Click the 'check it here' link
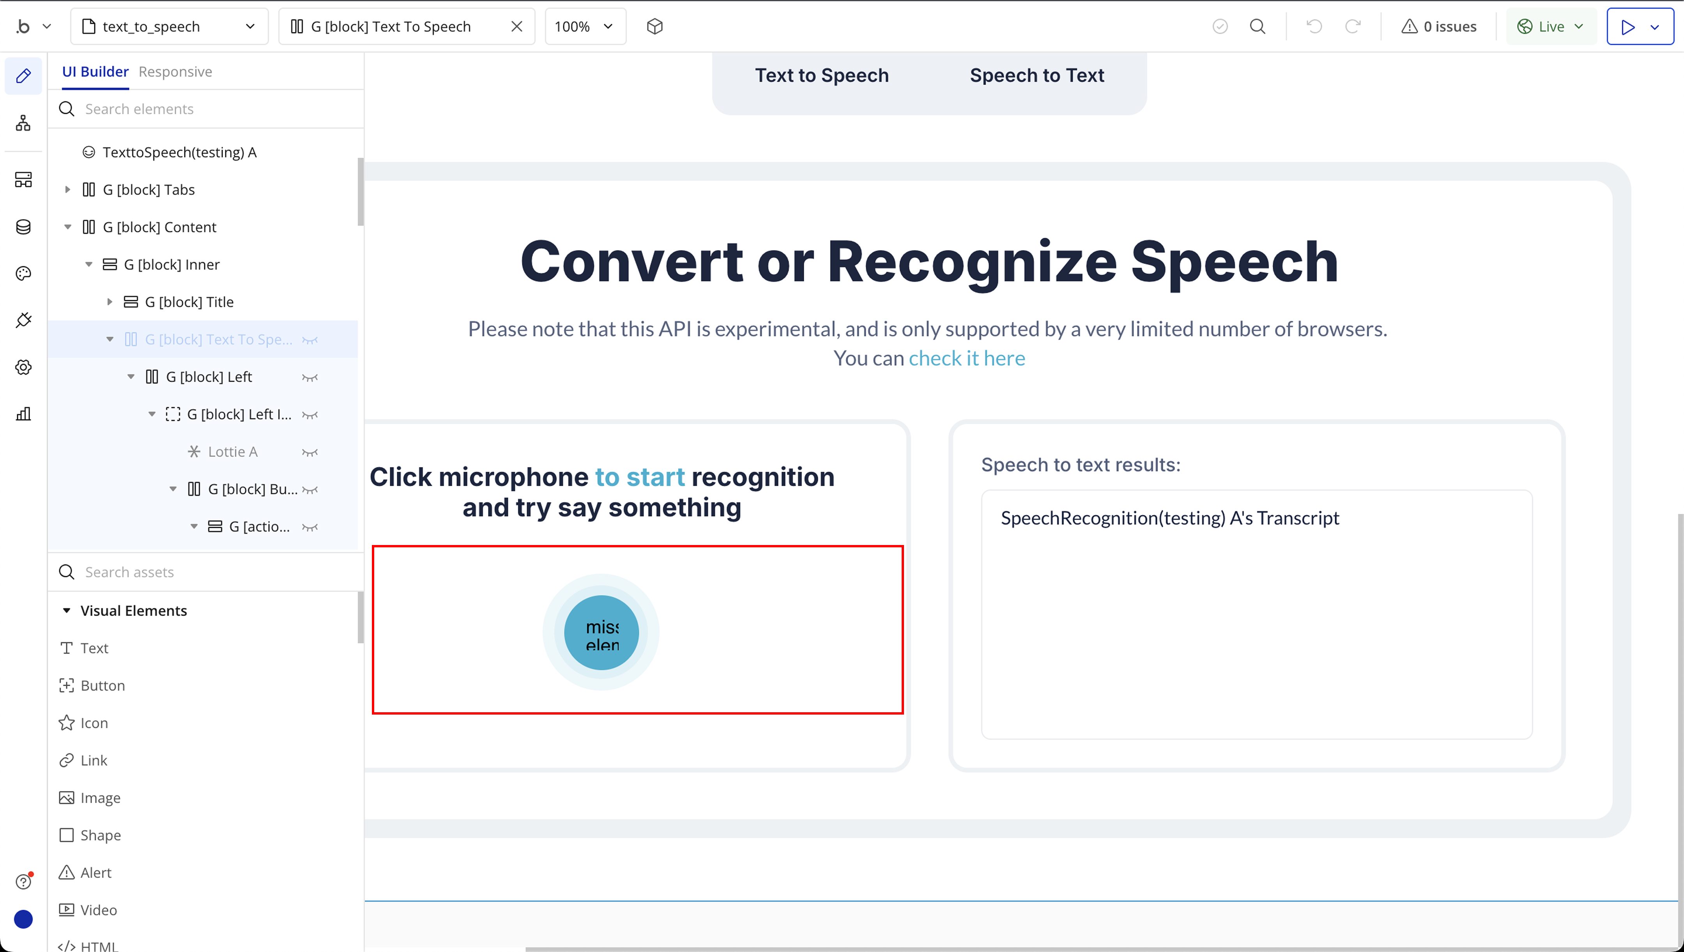Image resolution: width=1684 pixels, height=952 pixels. (x=966, y=358)
